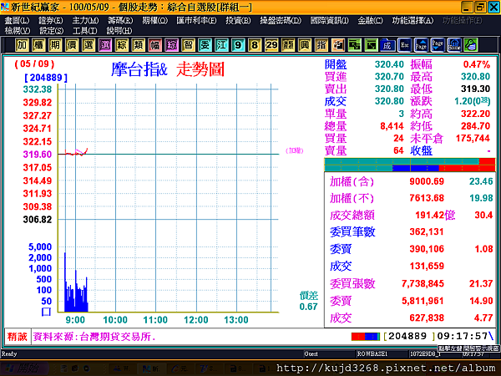This screenshot has width=501, height=376.
Task: Open the 期 futures toolbar icon
Action: click(55, 45)
